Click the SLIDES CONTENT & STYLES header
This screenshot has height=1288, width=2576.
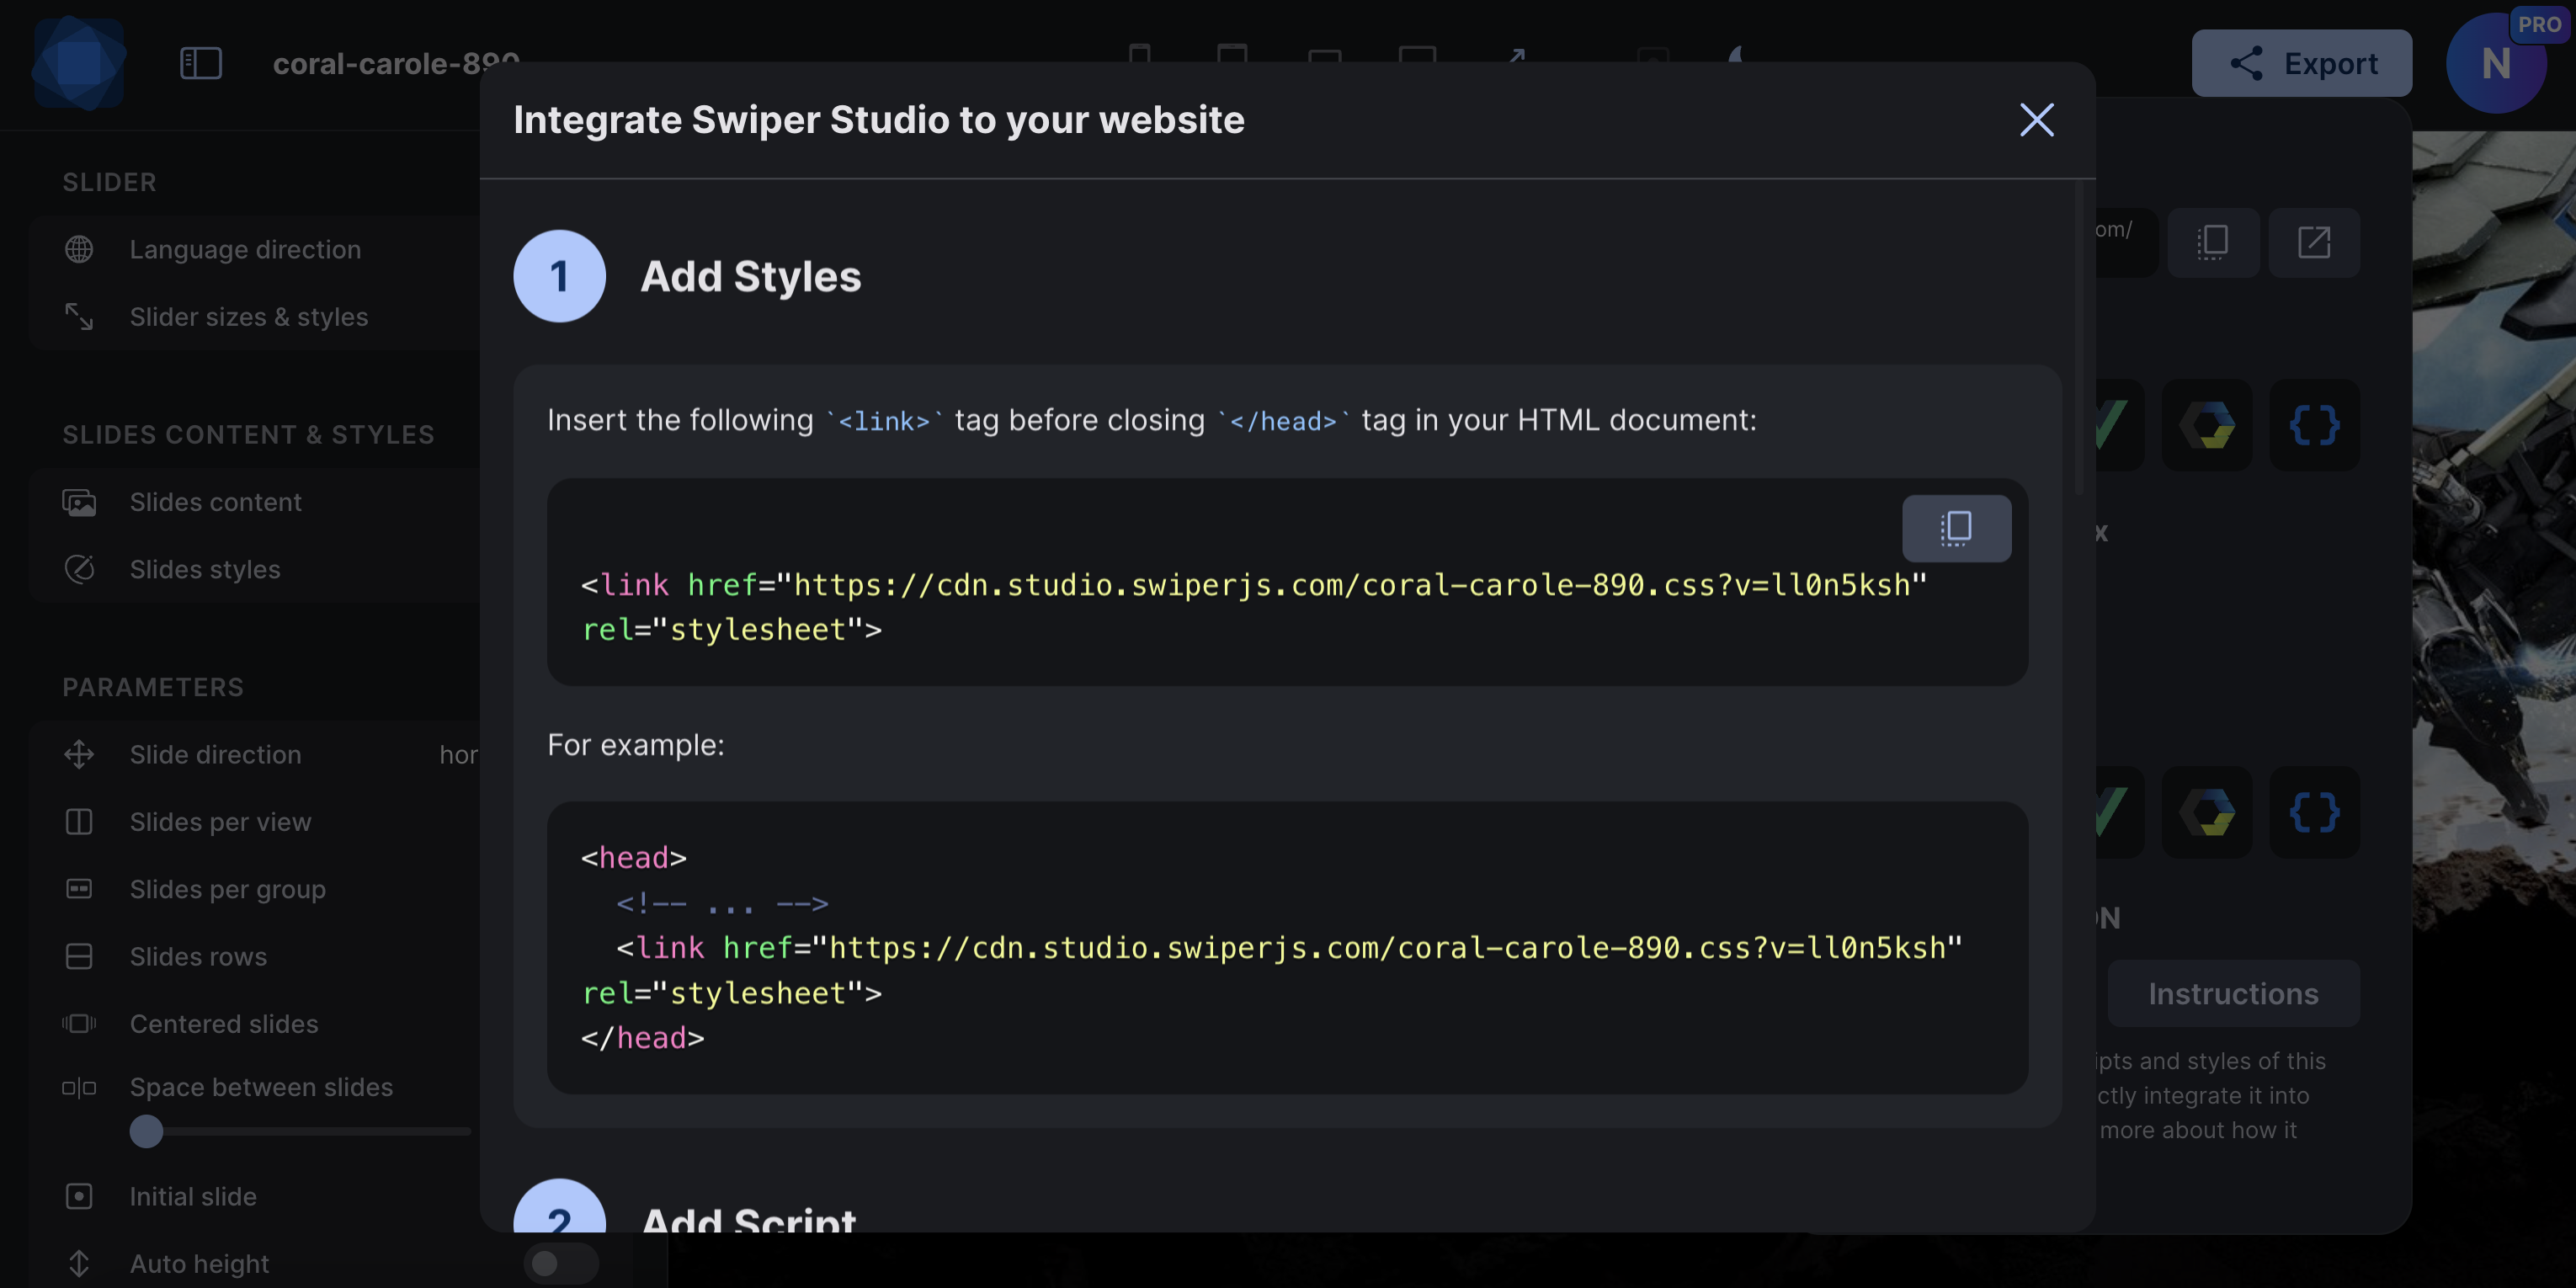point(249,434)
